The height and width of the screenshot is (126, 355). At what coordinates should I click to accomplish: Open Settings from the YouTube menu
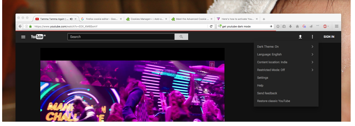pyautogui.click(x=286, y=77)
